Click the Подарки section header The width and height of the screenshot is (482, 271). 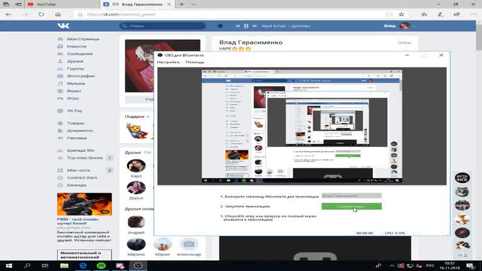click(x=137, y=116)
